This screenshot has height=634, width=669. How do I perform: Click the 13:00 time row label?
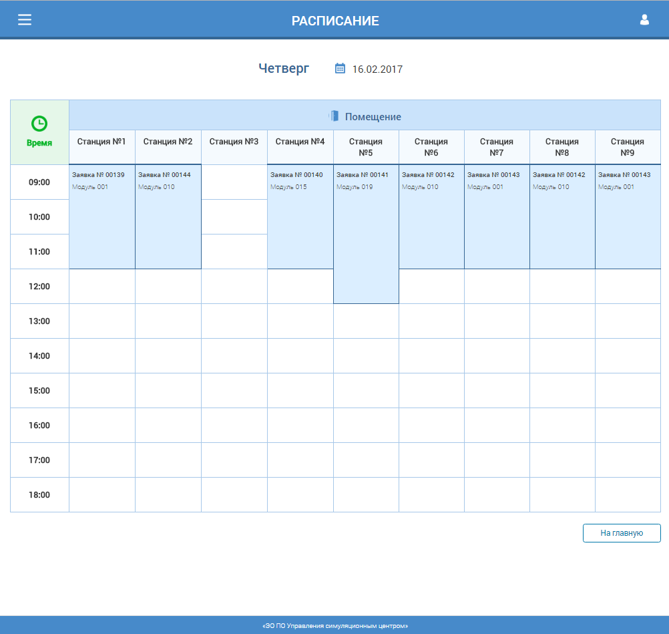pyautogui.click(x=39, y=321)
